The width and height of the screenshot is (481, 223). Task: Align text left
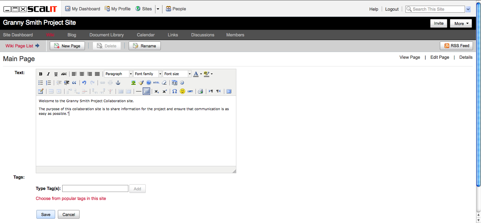click(x=74, y=74)
